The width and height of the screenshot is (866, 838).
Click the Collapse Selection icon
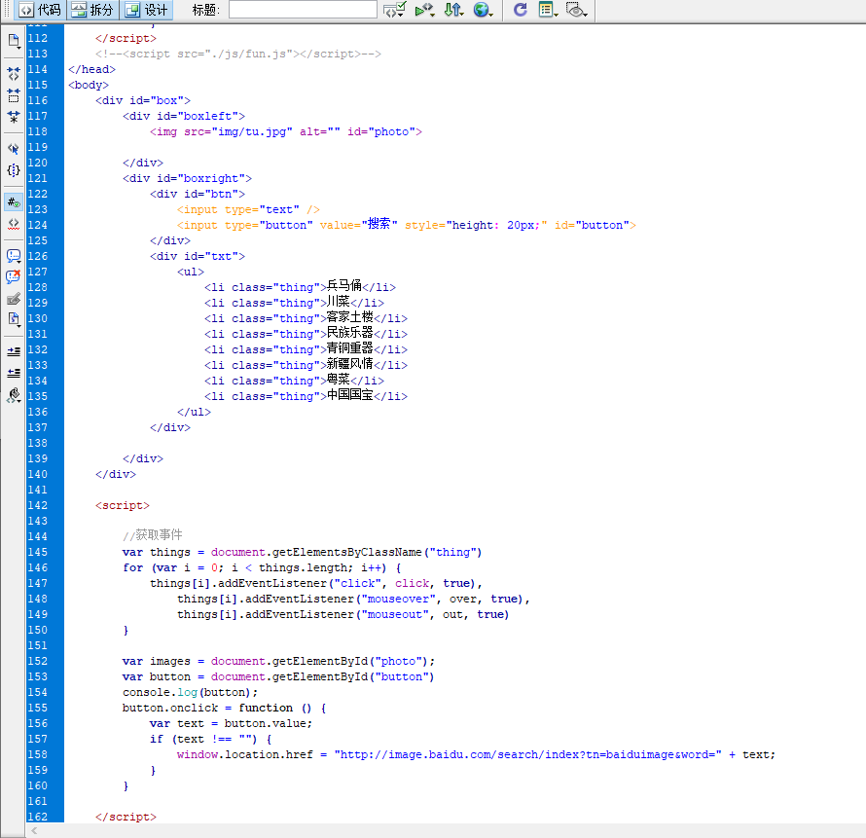coord(14,95)
